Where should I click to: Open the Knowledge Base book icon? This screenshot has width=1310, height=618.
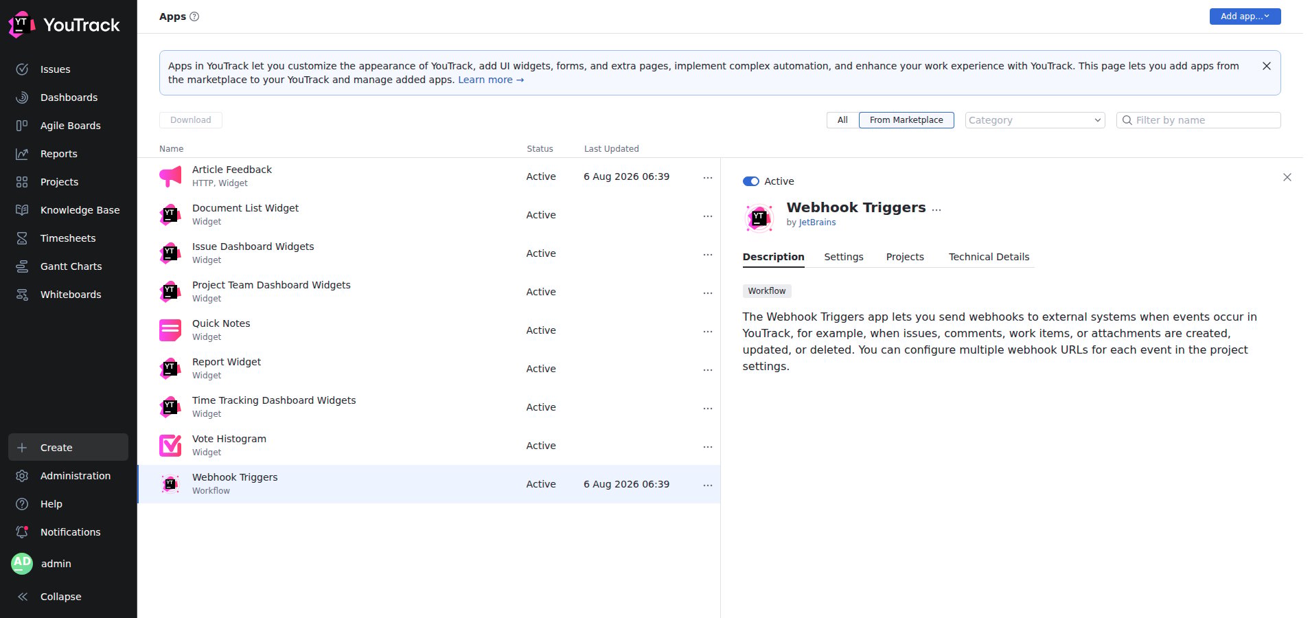pos(22,210)
